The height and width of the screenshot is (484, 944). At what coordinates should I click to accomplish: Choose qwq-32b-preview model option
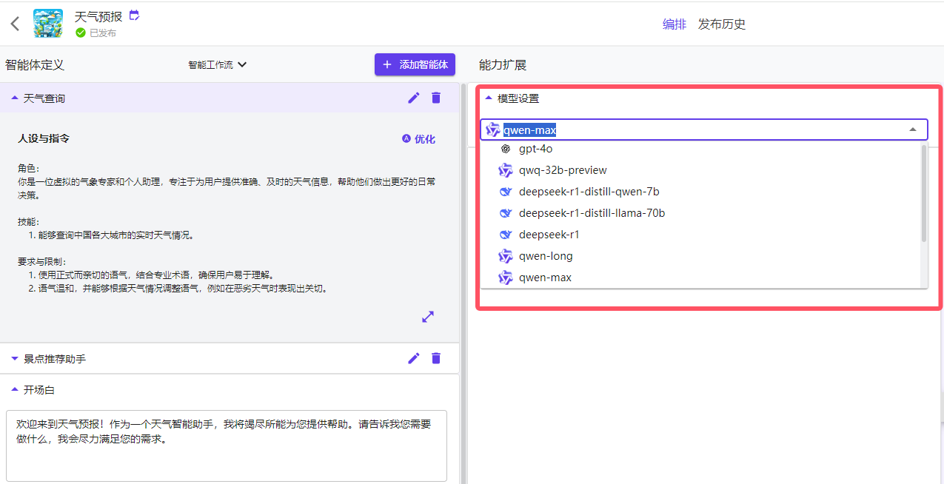pyautogui.click(x=700, y=170)
